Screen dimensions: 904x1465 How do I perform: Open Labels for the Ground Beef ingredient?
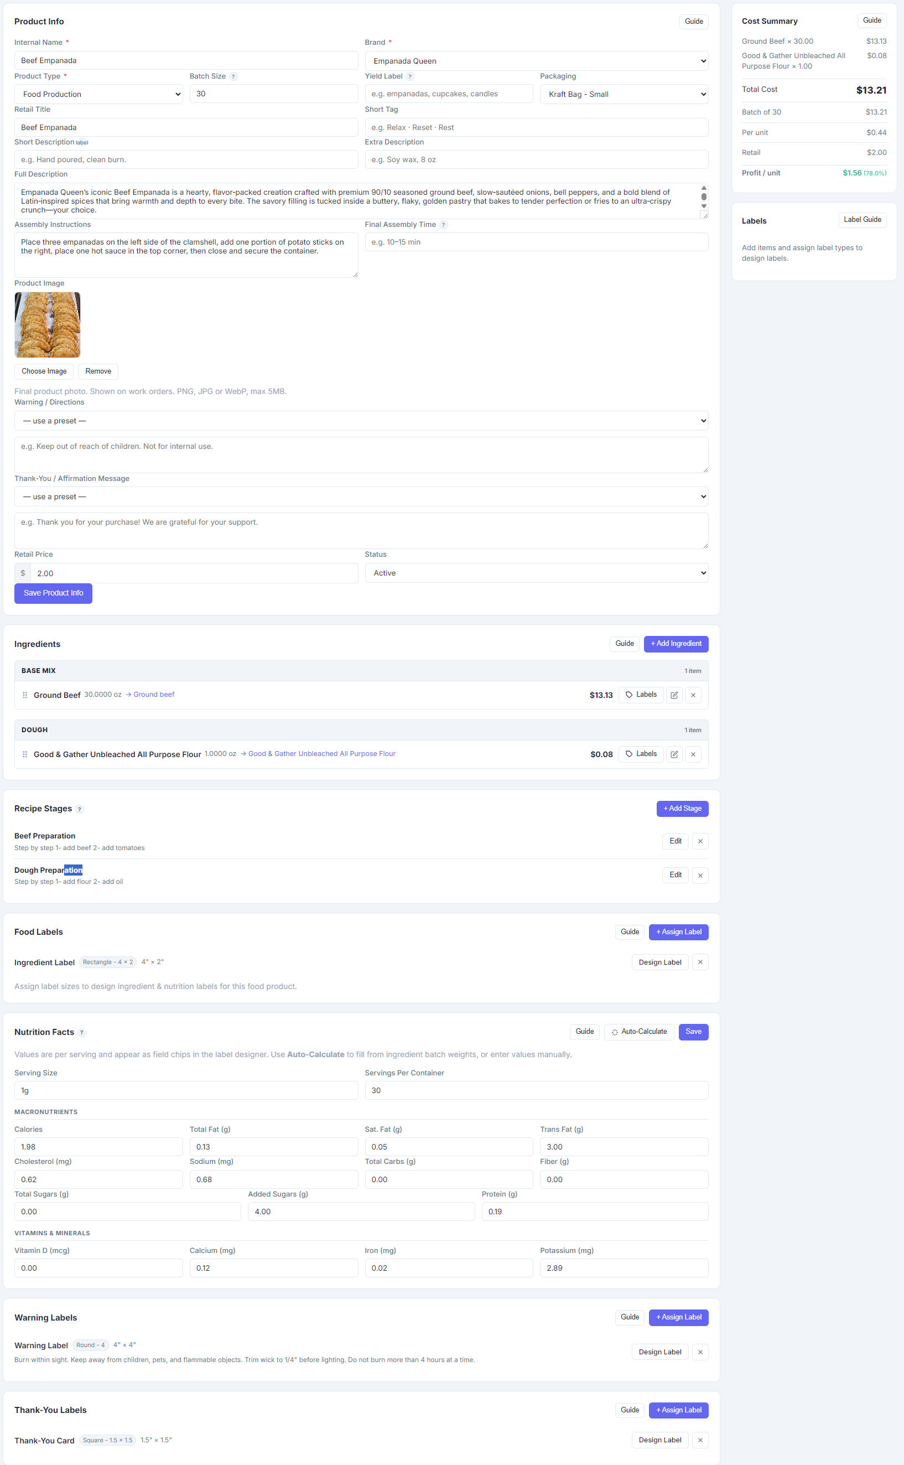click(640, 694)
